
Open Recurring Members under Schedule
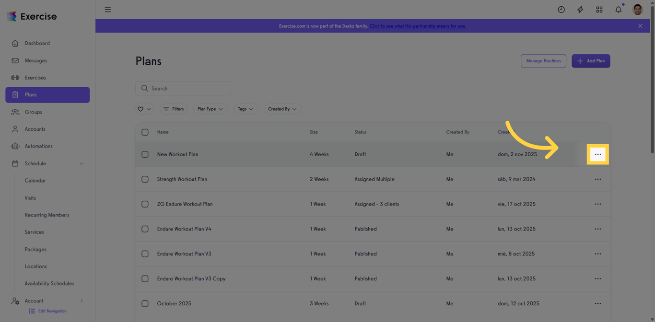pyautogui.click(x=47, y=215)
